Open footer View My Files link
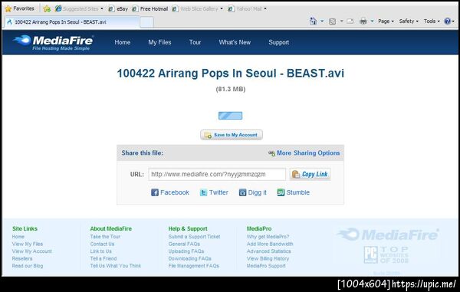 coord(28,244)
